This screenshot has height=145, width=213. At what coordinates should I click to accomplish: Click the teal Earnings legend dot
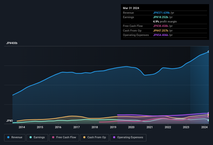pos(31,137)
